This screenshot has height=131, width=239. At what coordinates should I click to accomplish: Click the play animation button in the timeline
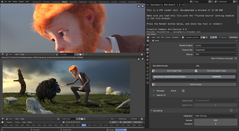click(x=74, y=122)
